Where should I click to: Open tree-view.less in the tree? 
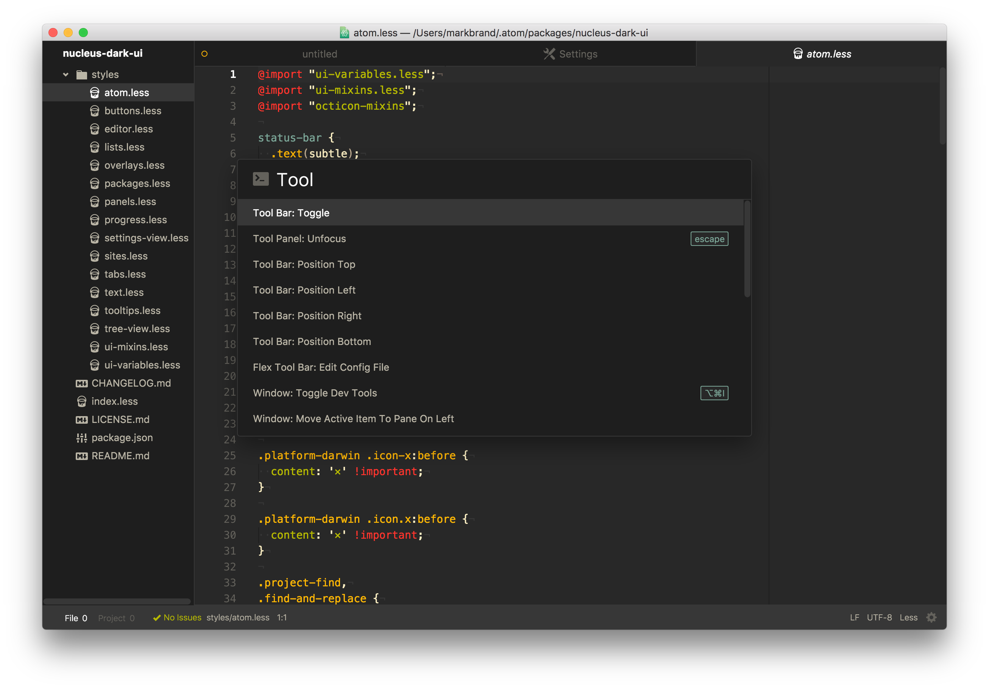(118, 328)
